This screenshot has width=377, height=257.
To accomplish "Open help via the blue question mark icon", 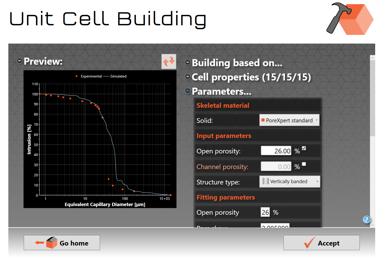I will point(367,219).
